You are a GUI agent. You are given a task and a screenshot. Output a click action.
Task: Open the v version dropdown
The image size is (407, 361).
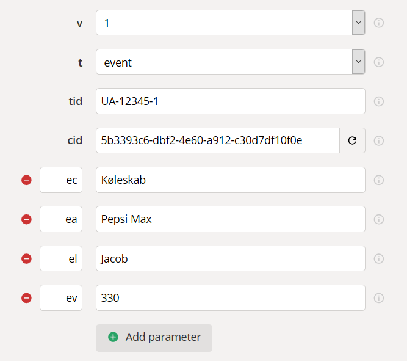(358, 23)
